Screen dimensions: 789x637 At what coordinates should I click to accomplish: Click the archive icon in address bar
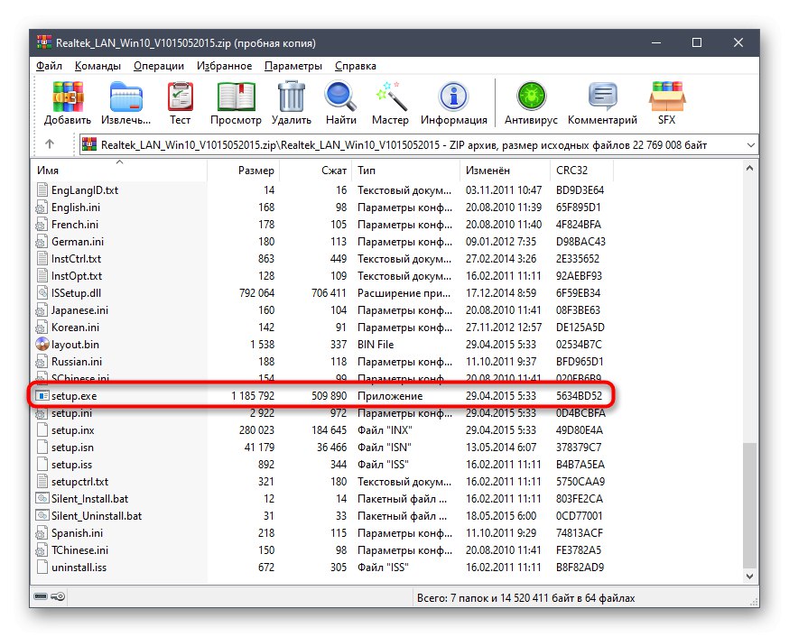(x=89, y=144)
